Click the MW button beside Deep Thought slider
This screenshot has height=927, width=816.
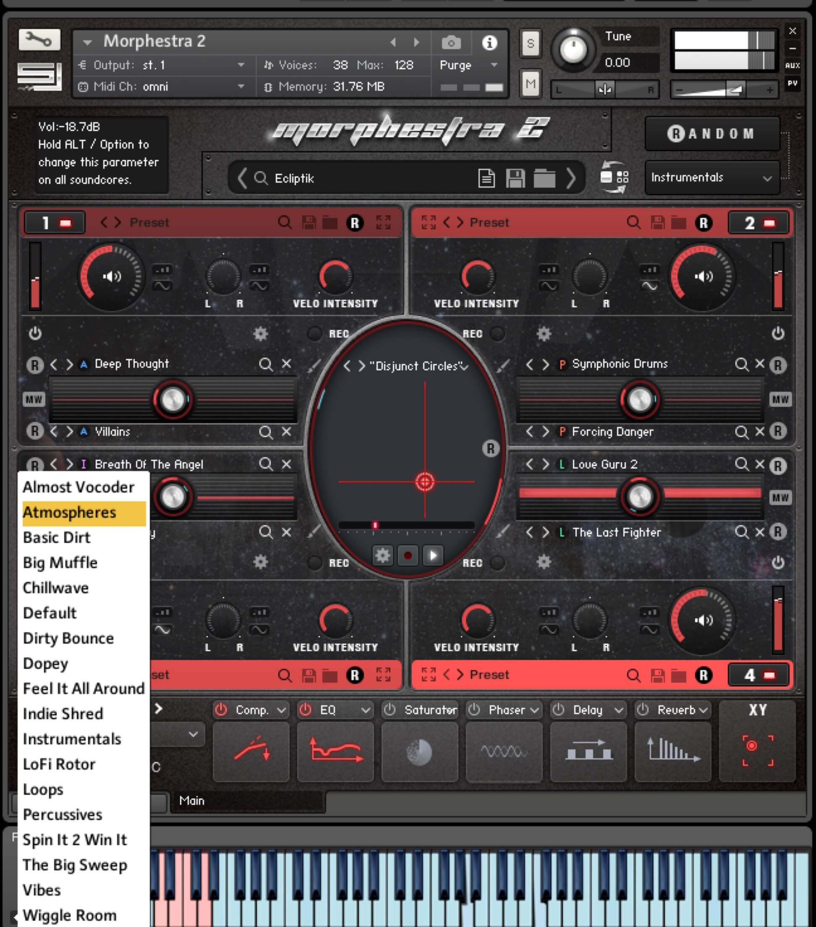(34, 399)
